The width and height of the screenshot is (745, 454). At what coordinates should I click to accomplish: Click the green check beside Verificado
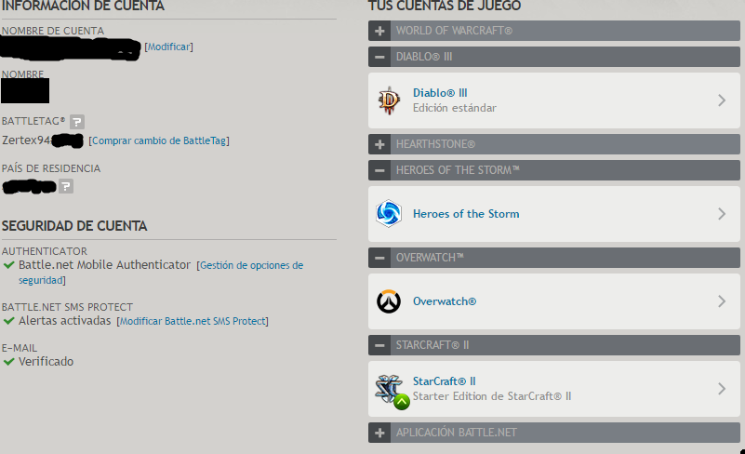(8, 362)
